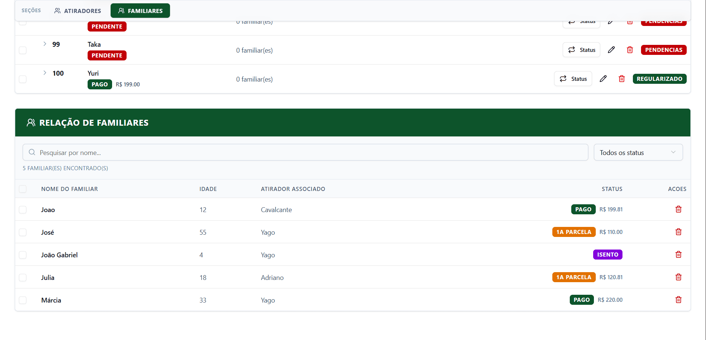Screen dimensions: 706x340
Task: Expand row 99 Taka
Action: coord(45,44)
